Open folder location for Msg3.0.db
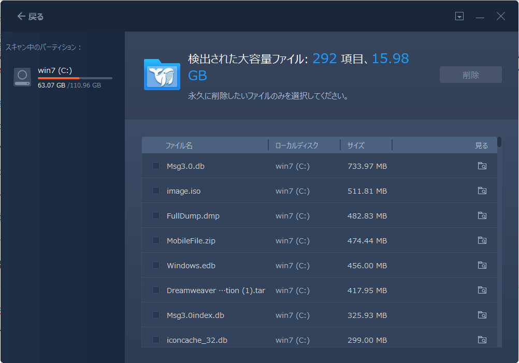 482,166
